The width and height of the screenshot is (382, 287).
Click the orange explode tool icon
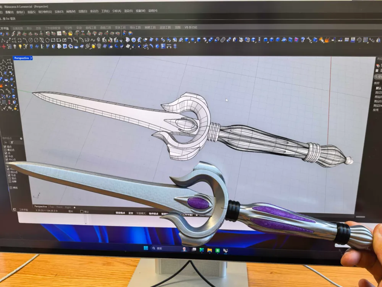pyautogui.click(x=327, y=39)
